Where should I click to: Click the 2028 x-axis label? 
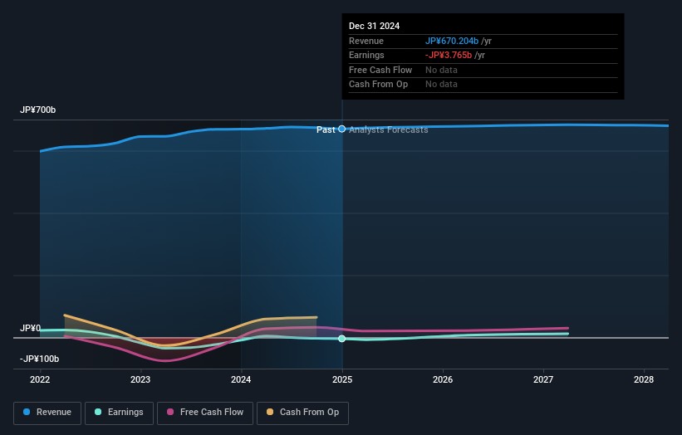(x=644, y=379)
